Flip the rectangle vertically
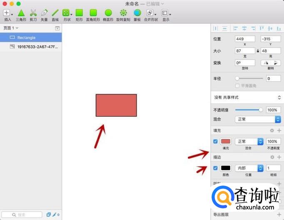This screenshot has width=284, height=220. point(276,63)
